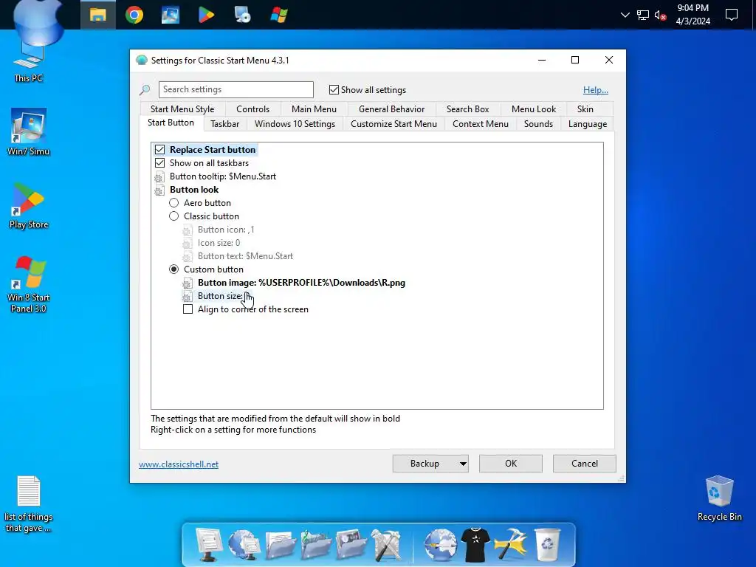Screen dimensions: 756x567
Task: Open the notification center icon
Action: pos(732,15)
